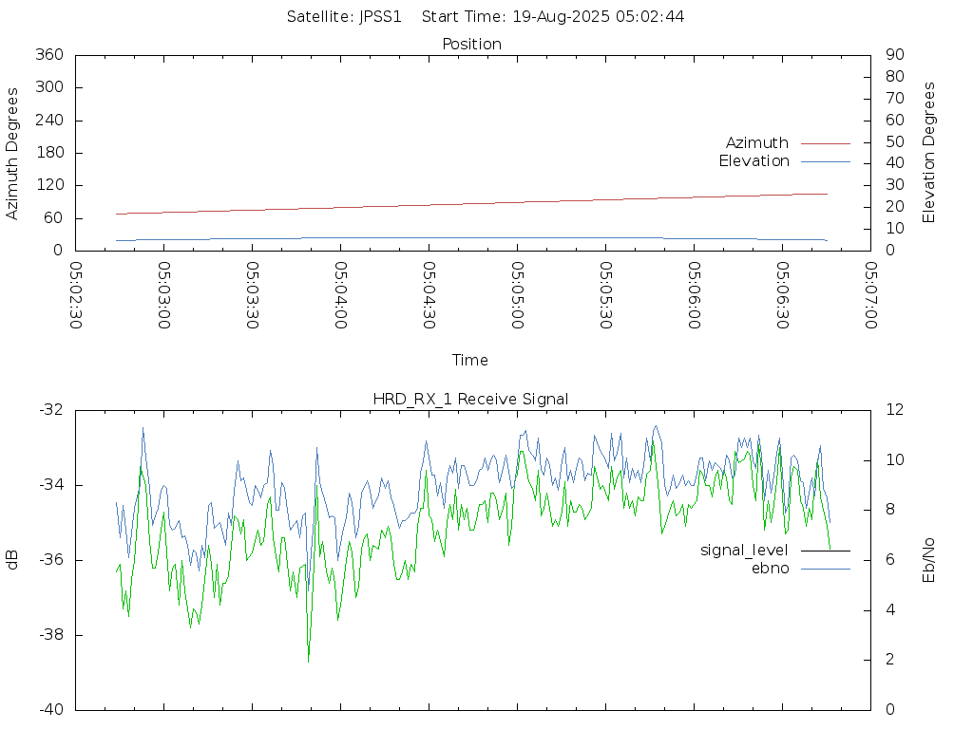
Task: Click the 50 tick on the Elevation axis
Action: point(895,142)
